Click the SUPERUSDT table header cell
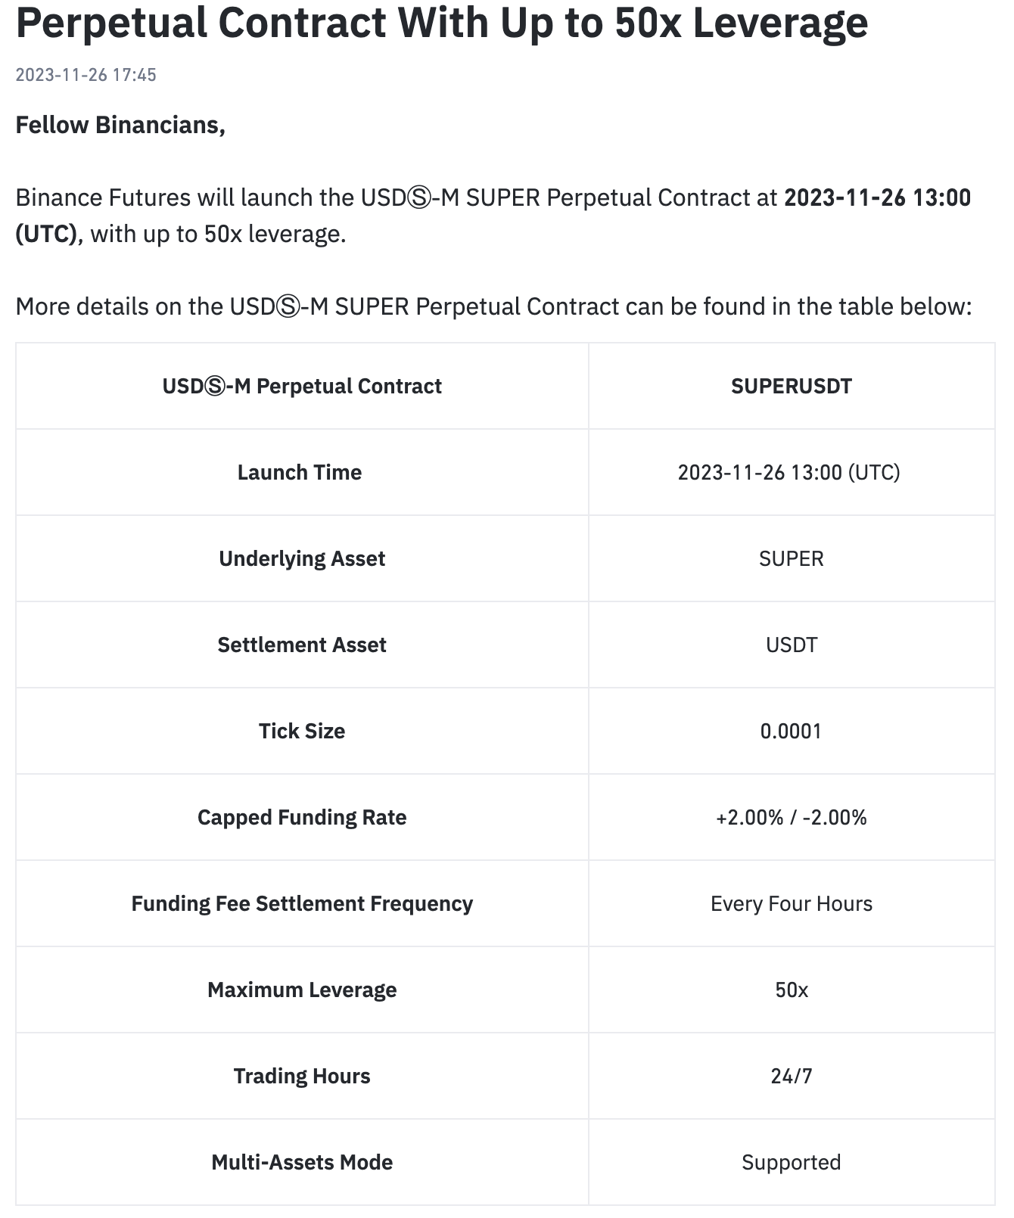 click(792, 386)
